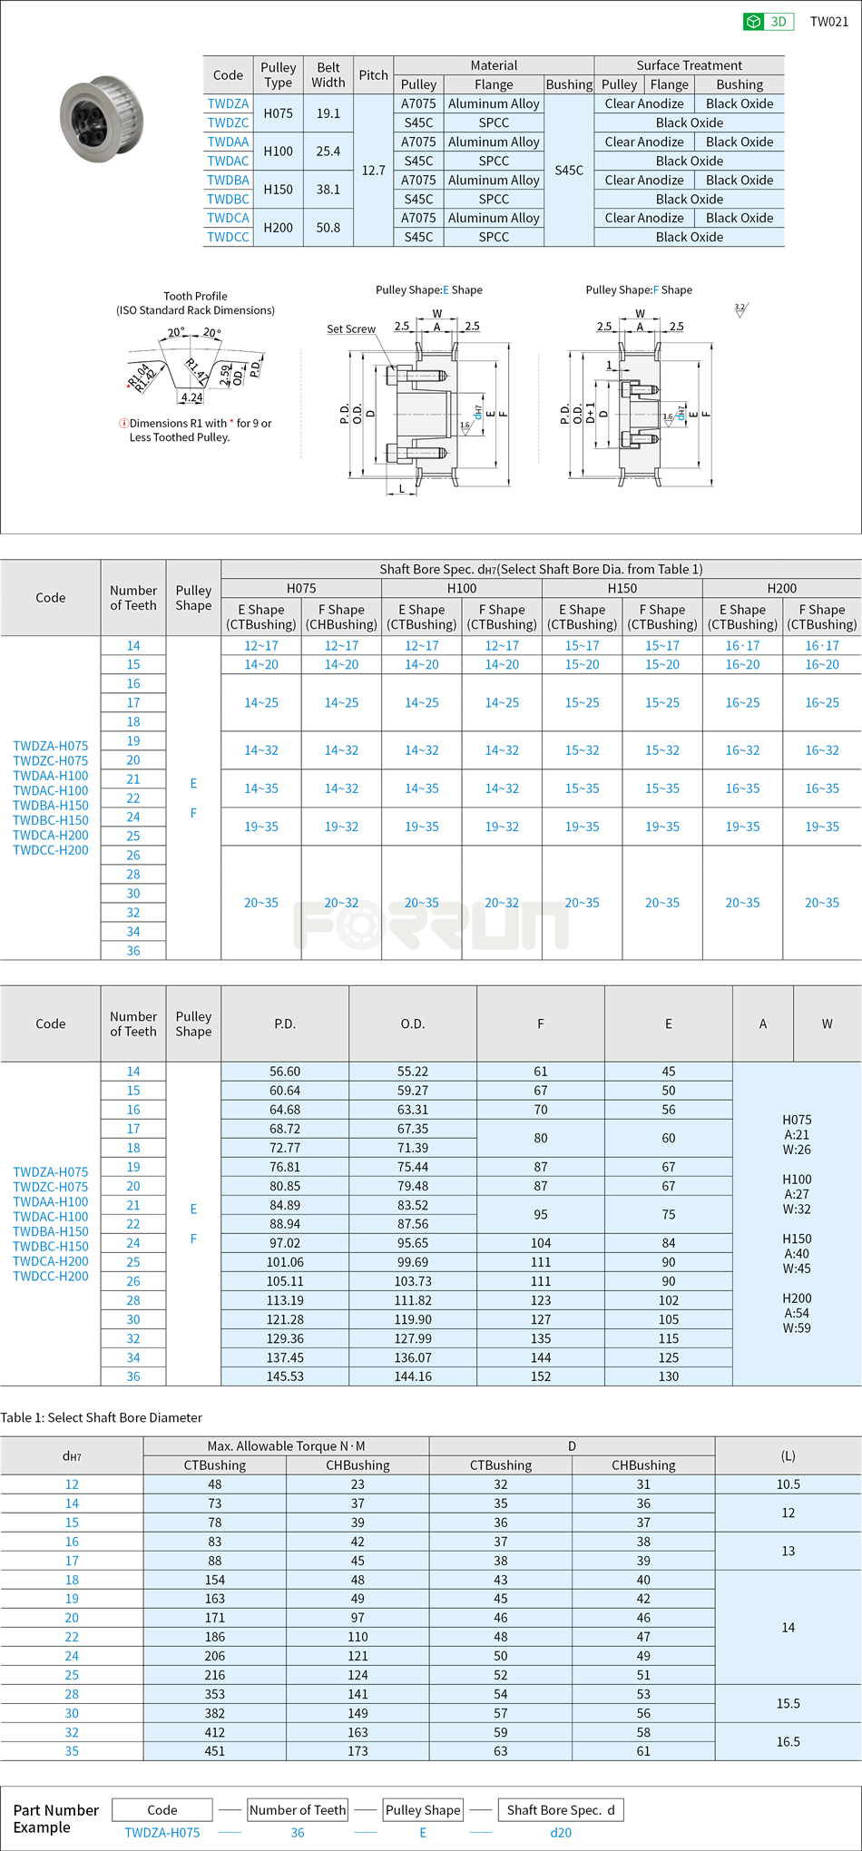Select the 144.16 O.D. value
The image size is (862, 1851).
413,1376
